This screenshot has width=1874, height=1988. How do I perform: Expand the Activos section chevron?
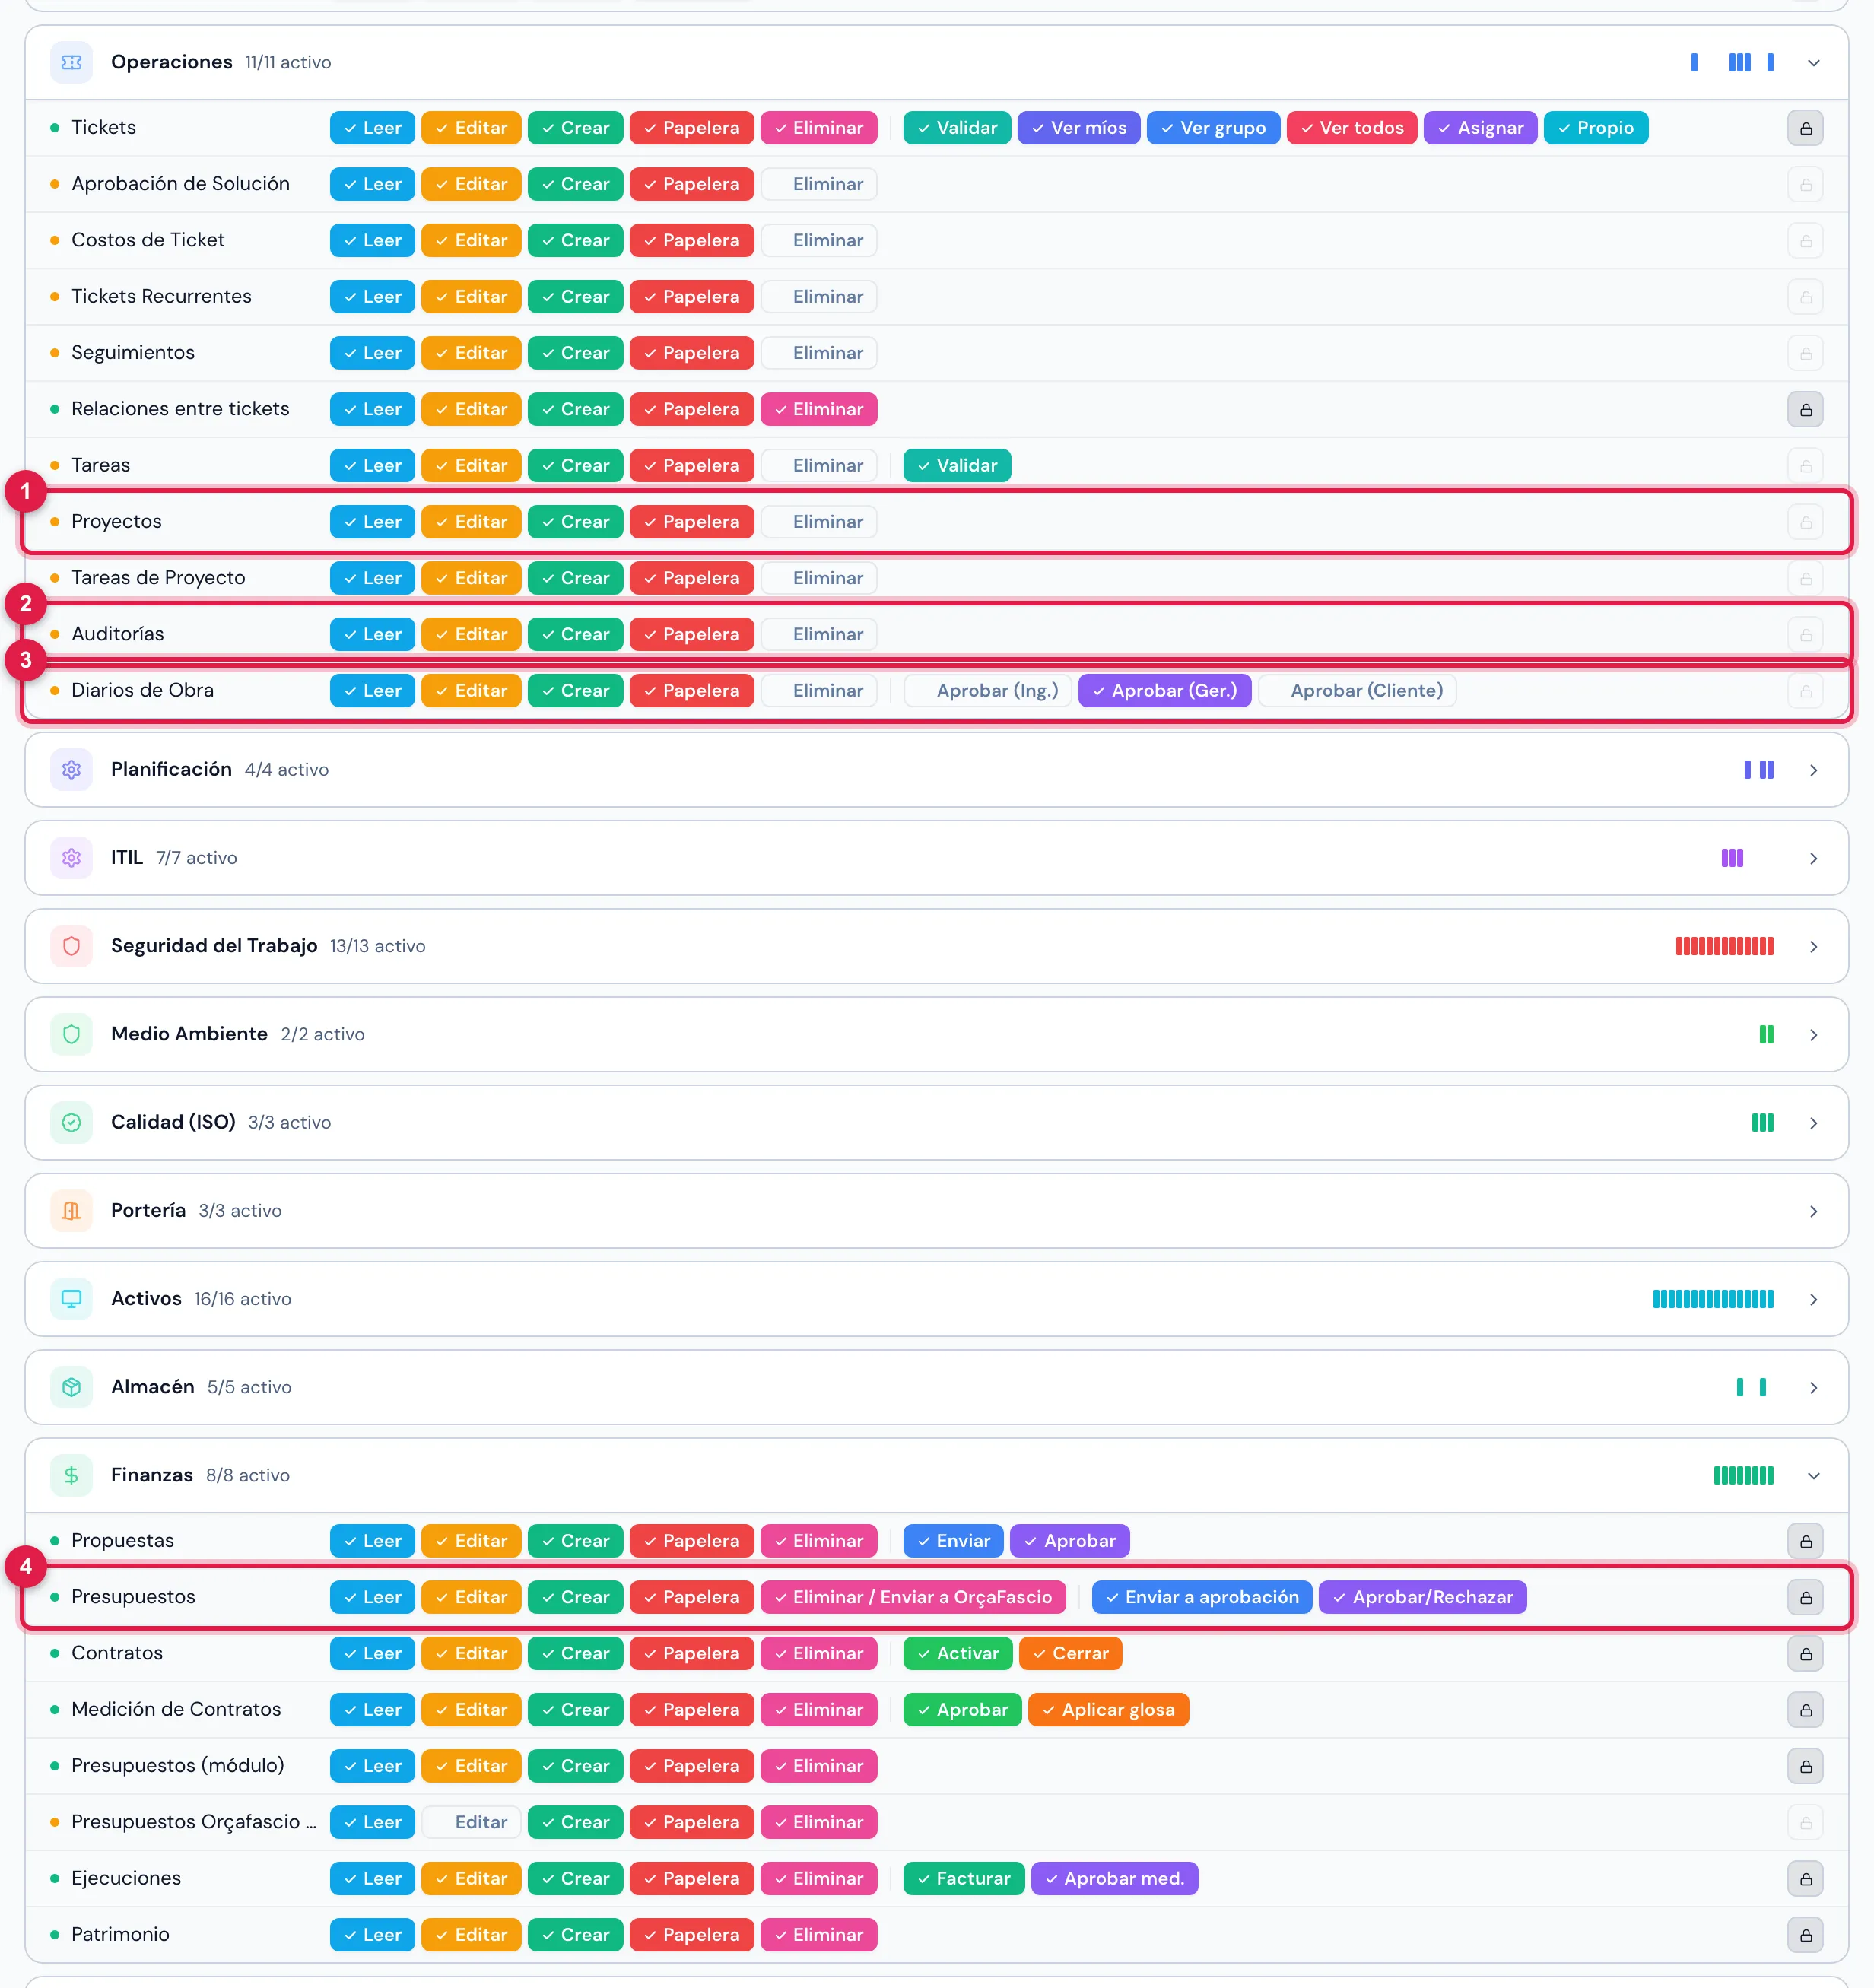point(1813,1299)
